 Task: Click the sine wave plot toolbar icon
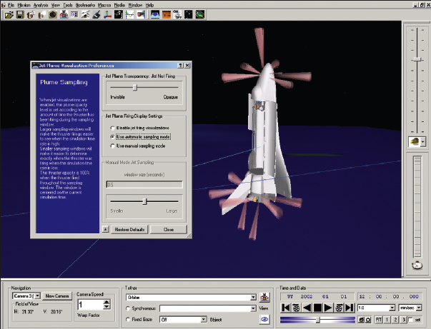129,14
